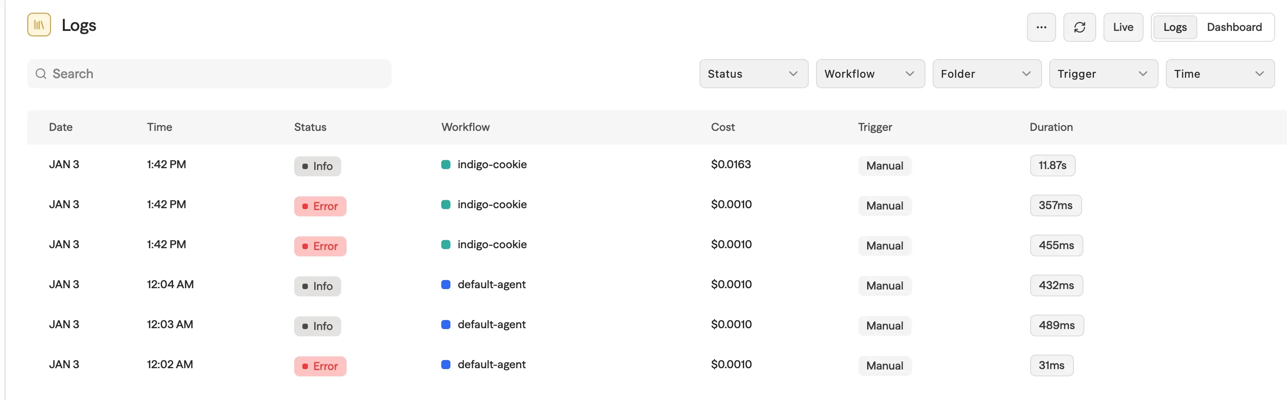1287x400 pixels.
Task: Select the Logs view tab
Action: (1174, 27)
